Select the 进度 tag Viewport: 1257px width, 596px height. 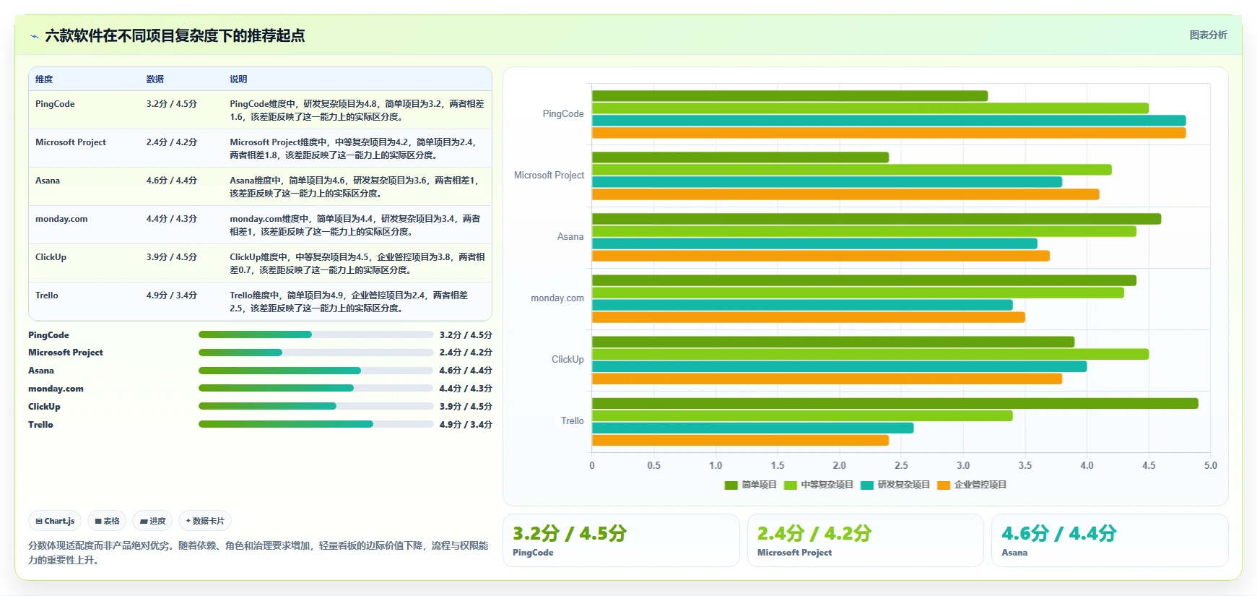pos(152,521)
